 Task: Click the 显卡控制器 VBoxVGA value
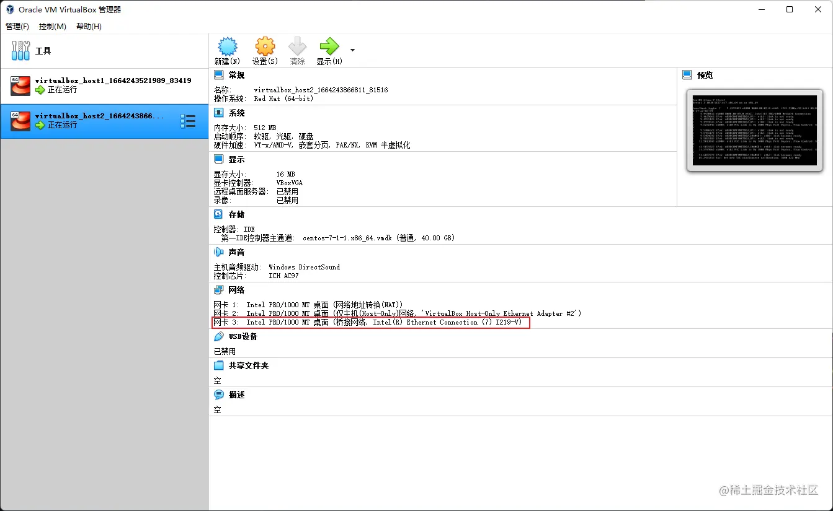290,183
